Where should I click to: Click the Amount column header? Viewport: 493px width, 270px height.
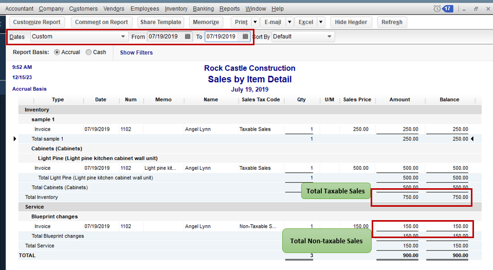coord(399,99)
